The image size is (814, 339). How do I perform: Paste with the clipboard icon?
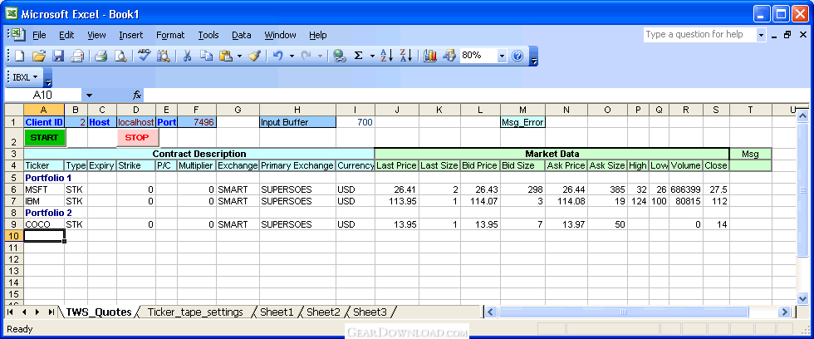(x=226, y=56)
